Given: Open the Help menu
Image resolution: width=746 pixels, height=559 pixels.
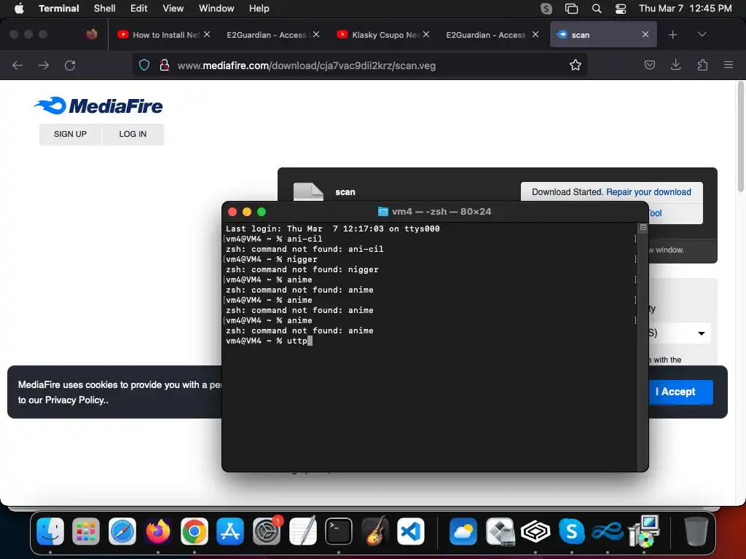Looking at the screenshot, I should coord(259,8).
